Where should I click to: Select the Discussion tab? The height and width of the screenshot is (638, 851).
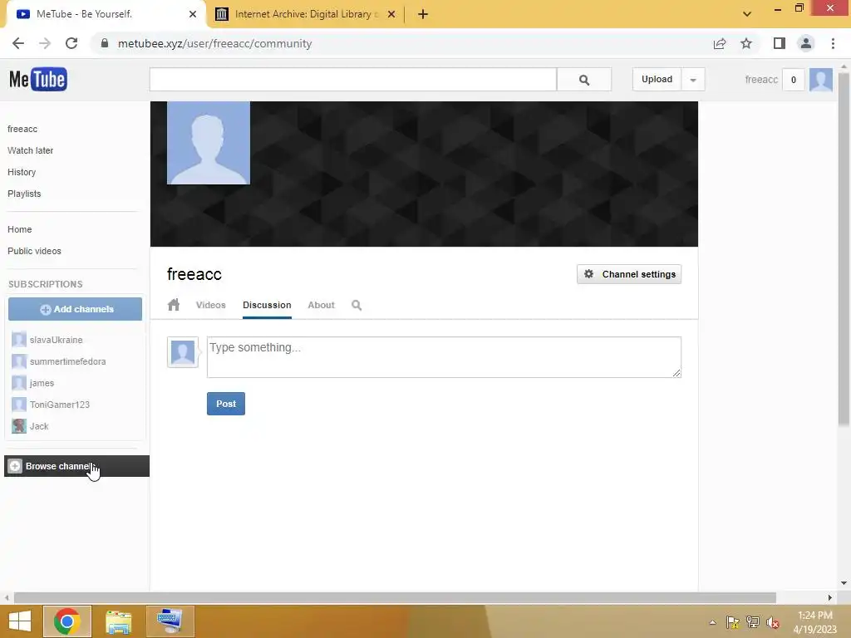pos(267,305)
